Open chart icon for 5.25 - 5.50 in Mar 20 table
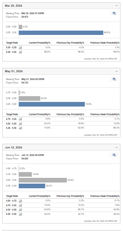This screenshot has width=123, height=231. coord(20,52)
